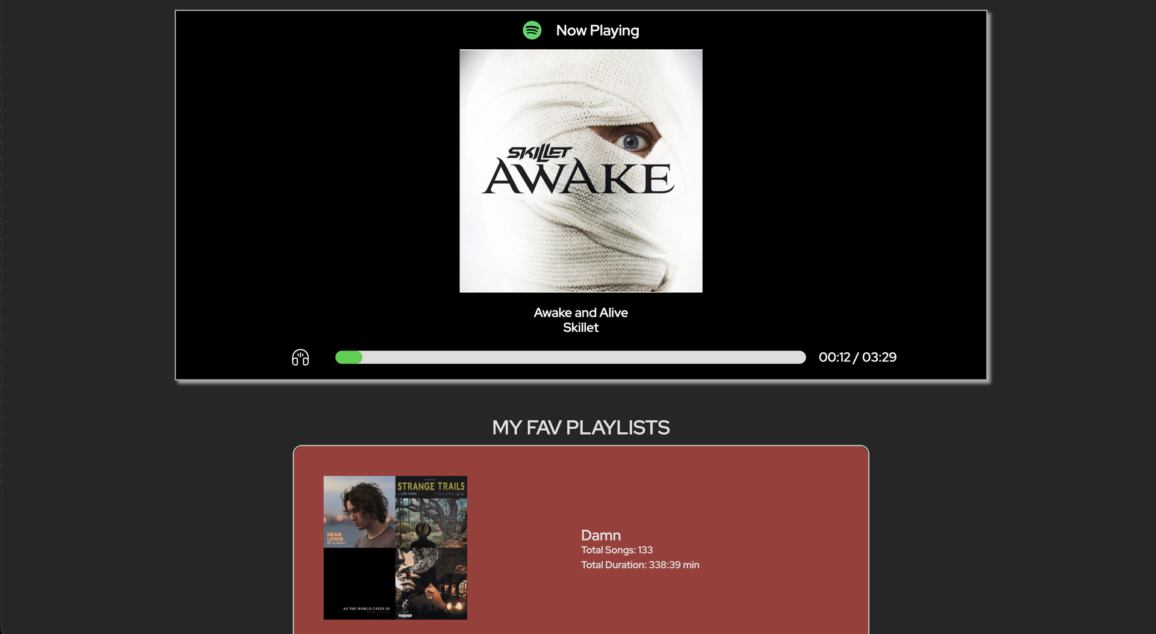Screen dimensions: 1156x634
Task: Open the Strange Trails cover tile
Action: click(431, 512)
